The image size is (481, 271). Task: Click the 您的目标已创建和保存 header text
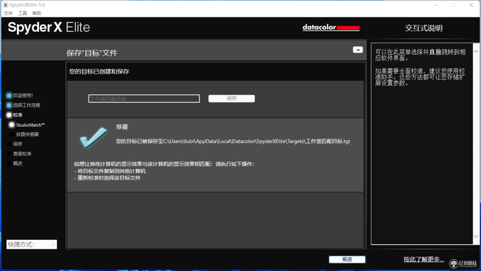(x=99, y=71)
